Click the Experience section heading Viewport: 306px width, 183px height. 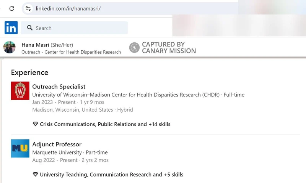(29, 72)
